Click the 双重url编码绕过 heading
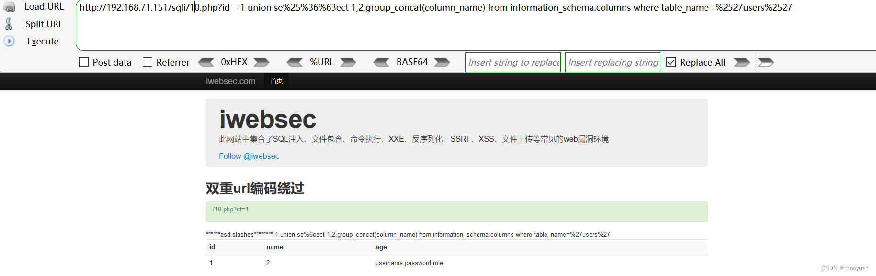The height and width of the screenshot is (276, 876). coord(255,188)
